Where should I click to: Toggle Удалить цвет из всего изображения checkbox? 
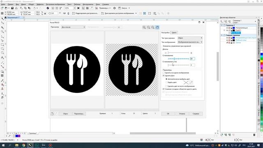coord(166,86)
